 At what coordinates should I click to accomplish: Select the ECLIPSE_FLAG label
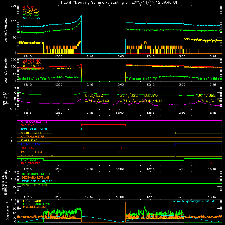click(31, 144)
